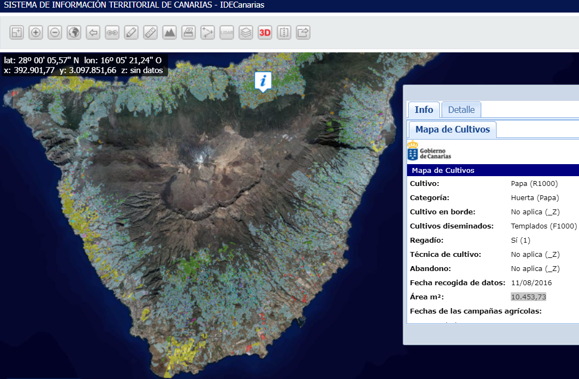The width and height of the screenshot is (579, 379).
Task: Click the chain link icon
Action: [112, 33]
